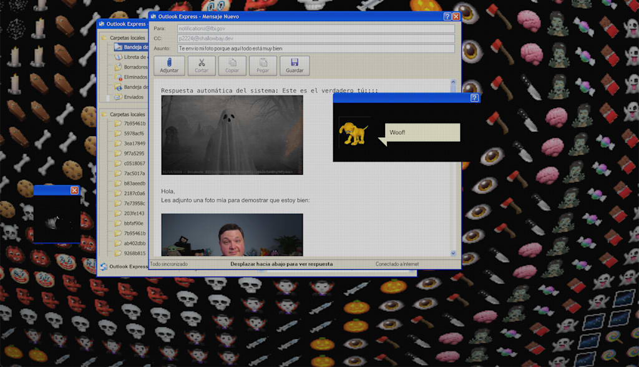Click the message scrollbar up arrow
Viewport: 639px width, 367px height.
coord(453,83)
